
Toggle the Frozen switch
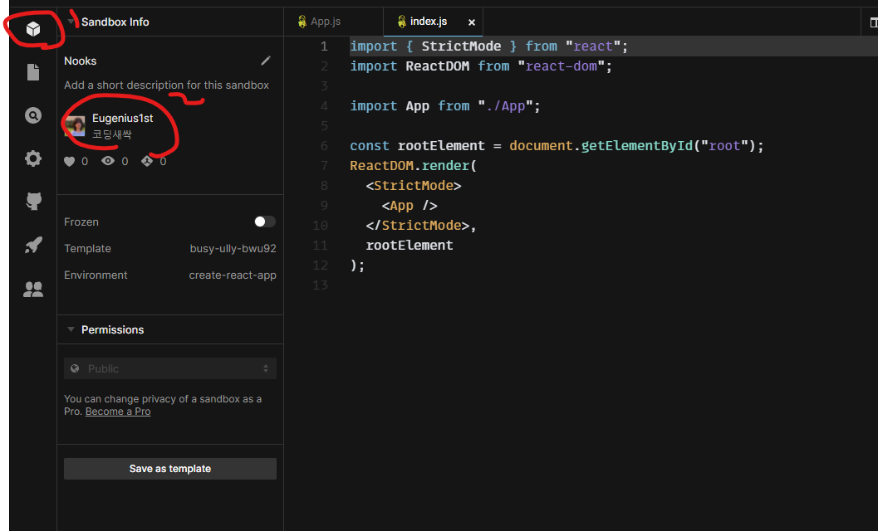pyautogui.click(x=265, y=222)
